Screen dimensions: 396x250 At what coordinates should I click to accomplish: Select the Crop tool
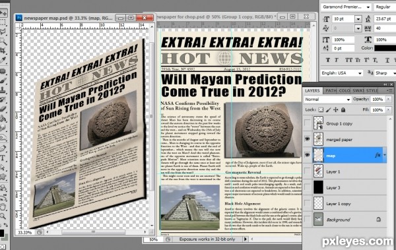coord(3,51)
